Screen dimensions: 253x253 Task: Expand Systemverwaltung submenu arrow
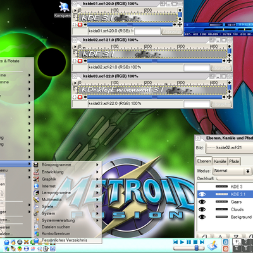pos(97,220)
